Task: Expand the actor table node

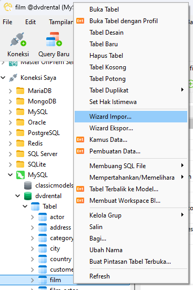Action: (x=33, y=217)
